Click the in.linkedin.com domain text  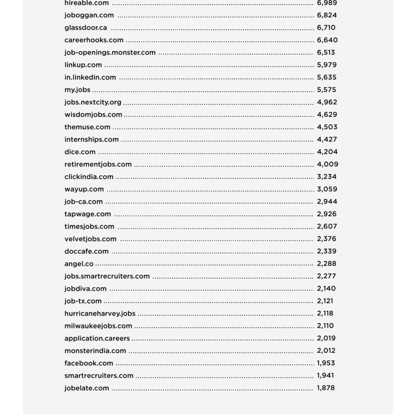90,77
